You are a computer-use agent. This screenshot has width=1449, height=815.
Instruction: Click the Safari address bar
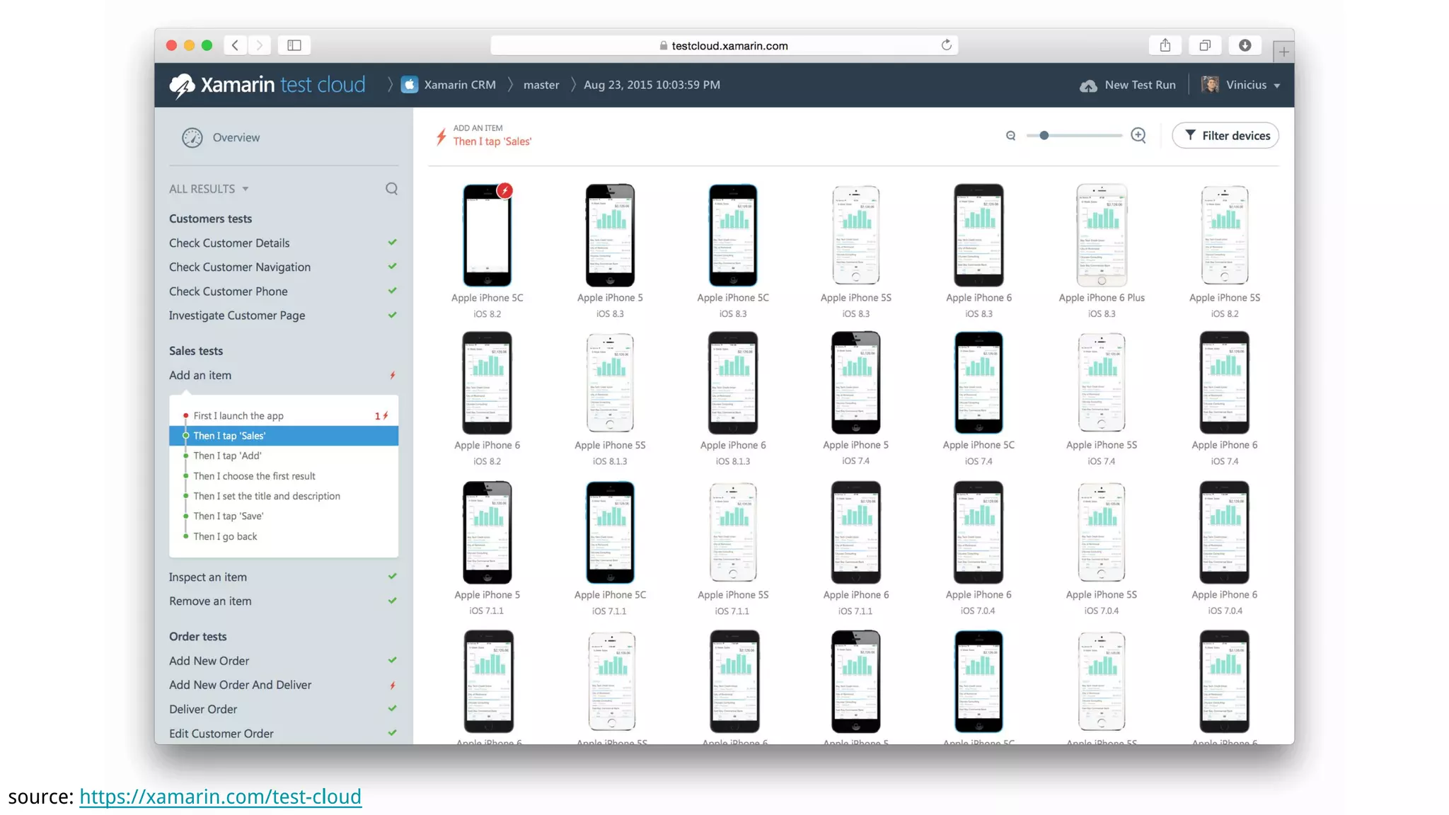[724, 45]
